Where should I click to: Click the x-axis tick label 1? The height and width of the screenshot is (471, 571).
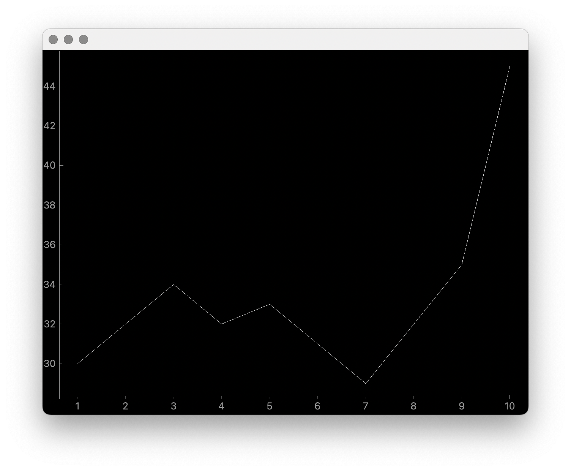[77, 406]
